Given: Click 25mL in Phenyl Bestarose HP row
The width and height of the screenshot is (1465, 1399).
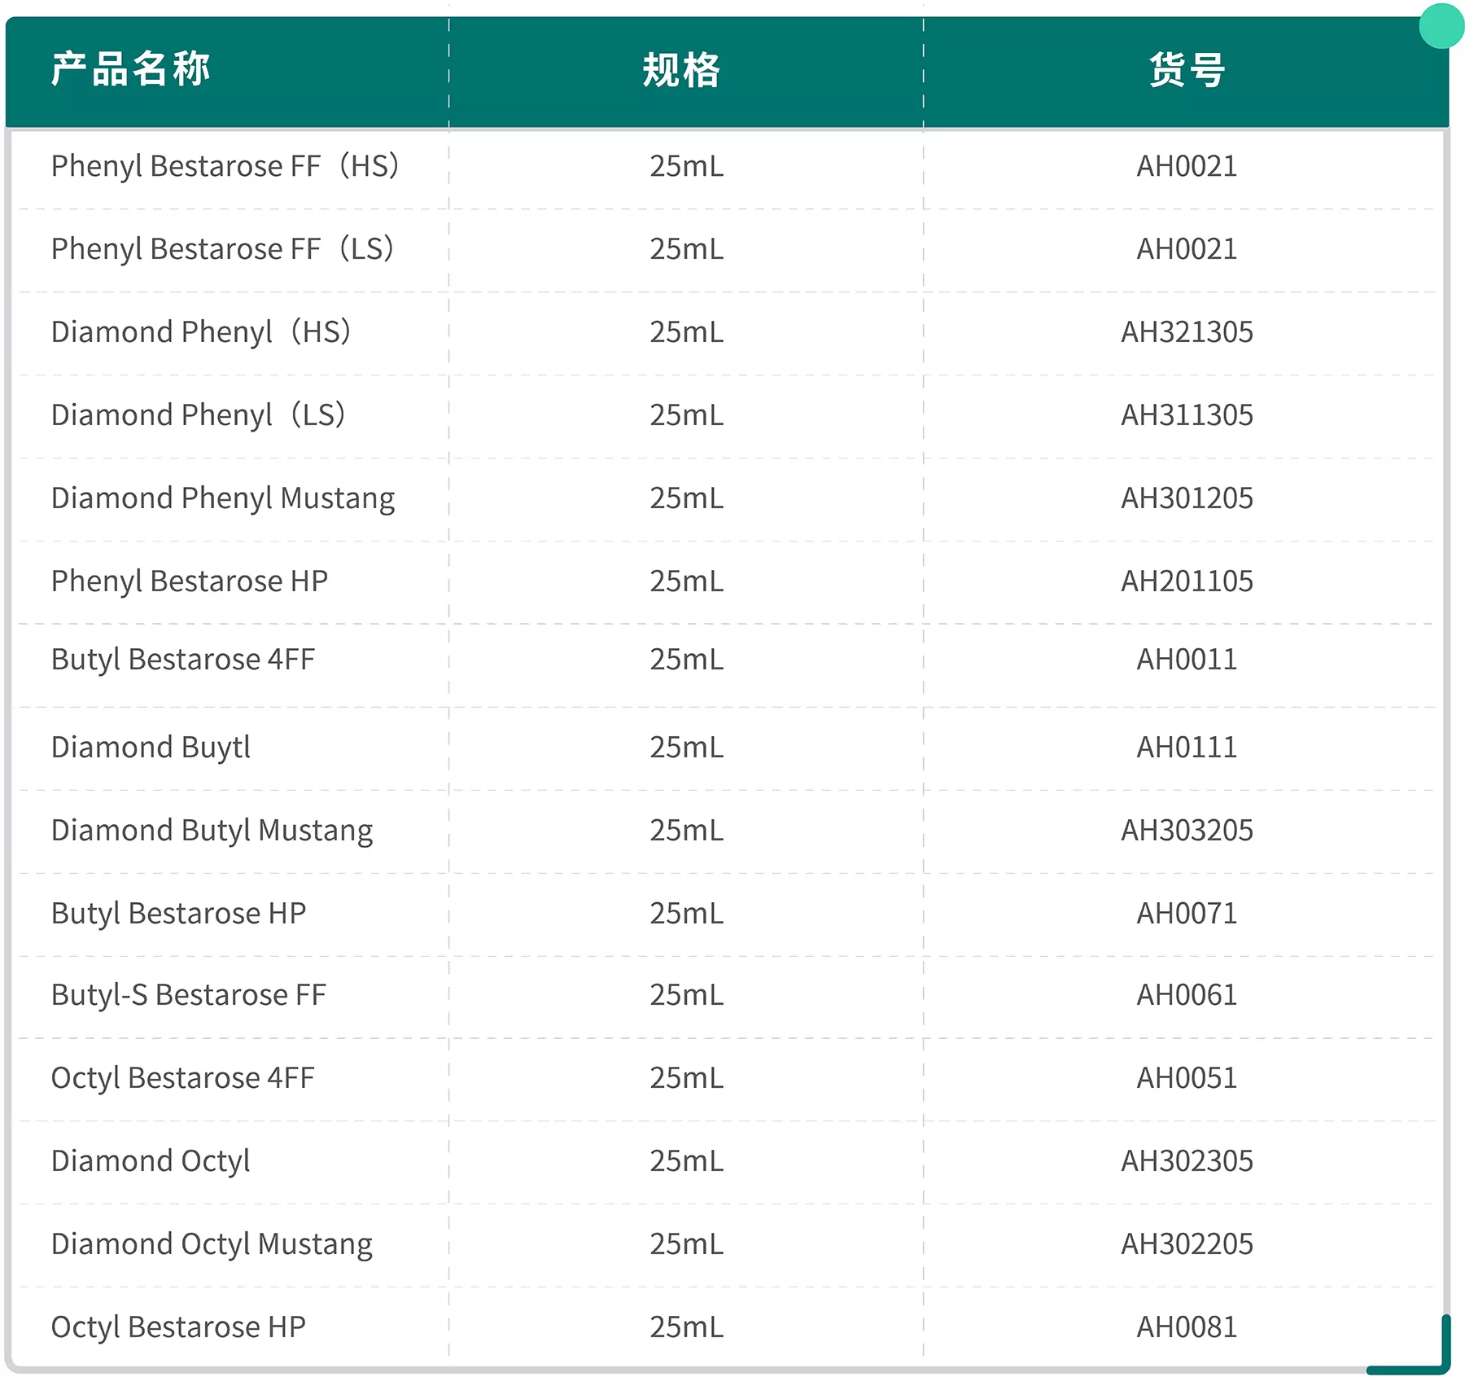Looking at the screenshot, I should [x=686, y=581].
